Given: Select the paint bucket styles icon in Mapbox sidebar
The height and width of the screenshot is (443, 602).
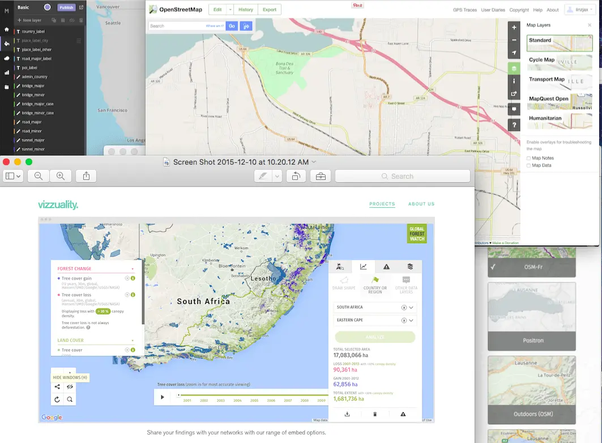Looking at the screenshot, I should click(x=7, y=44).
